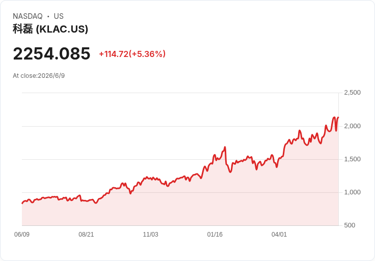375x261 pixels.
Task: Click the 1,000 price axis label
Action: coord(352,192)
